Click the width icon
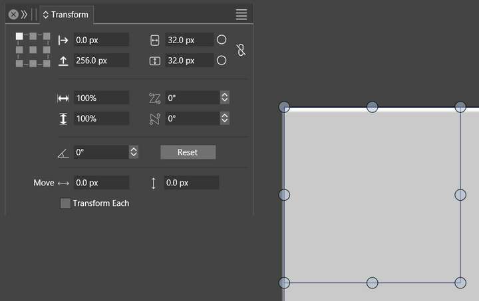Image resolution: width=479 pixels, height=301 pixels. click(x=155, y=41)
